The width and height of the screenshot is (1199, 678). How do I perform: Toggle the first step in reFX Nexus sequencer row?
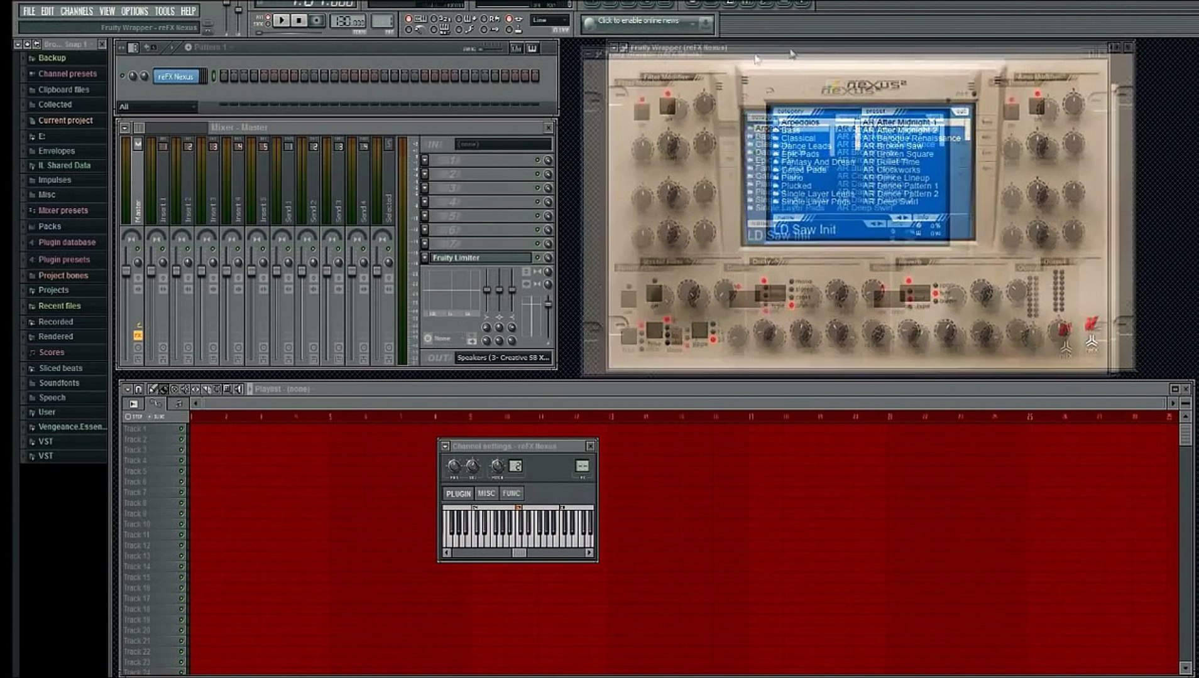pyautogui.click(x=224, y=76)
